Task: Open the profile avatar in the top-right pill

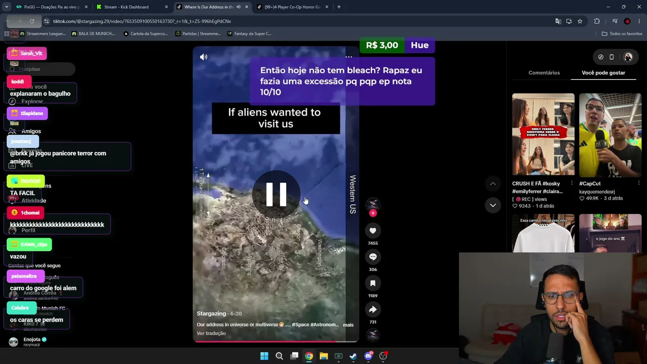Action: pos(628,57)
